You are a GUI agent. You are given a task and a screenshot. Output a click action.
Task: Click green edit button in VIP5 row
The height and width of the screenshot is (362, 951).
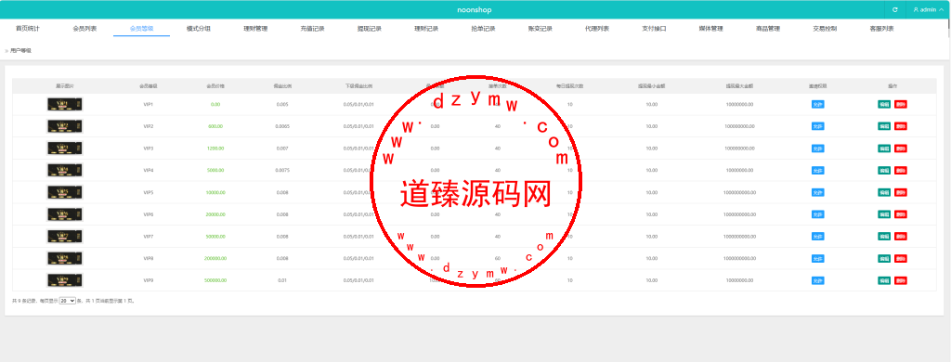[884, 192]
